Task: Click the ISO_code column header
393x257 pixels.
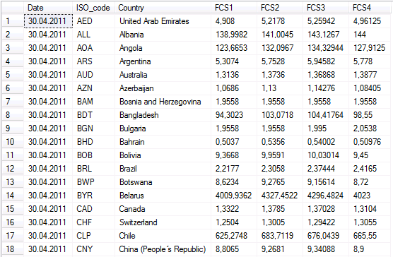Action: coord(93,8)
